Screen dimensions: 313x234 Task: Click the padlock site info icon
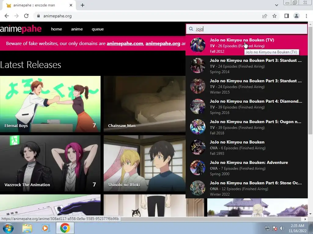pyautogui.click(x=39, y=16)
